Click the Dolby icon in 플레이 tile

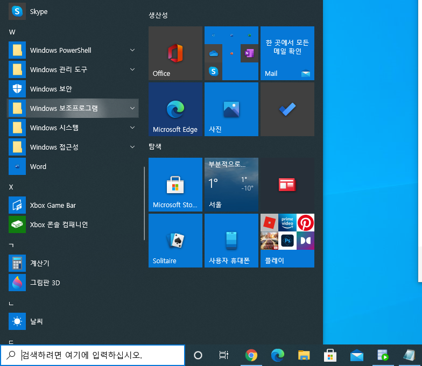click(x=306, y=241)
